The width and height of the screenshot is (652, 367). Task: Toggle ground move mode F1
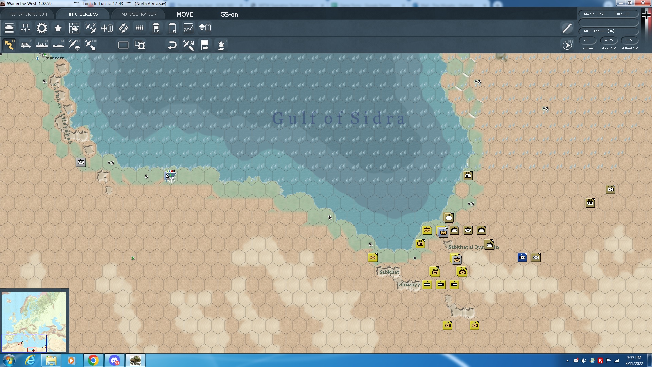tap(9, 45)
